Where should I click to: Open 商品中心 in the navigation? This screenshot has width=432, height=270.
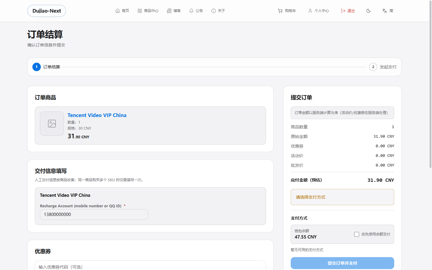pyautogui.click(x=151, y=11)
